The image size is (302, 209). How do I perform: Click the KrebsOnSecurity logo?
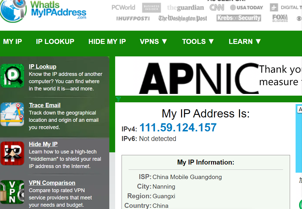coord(239,18)
